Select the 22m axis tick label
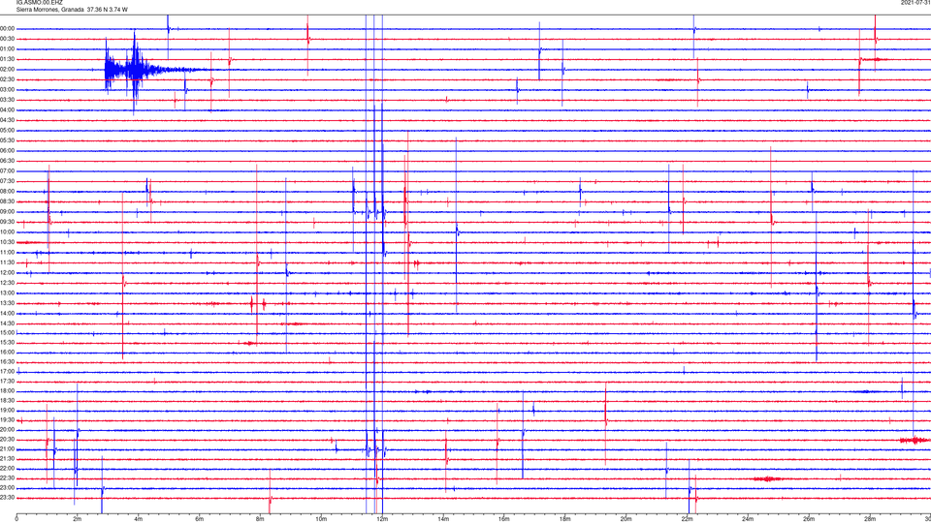 coord(687,519)
